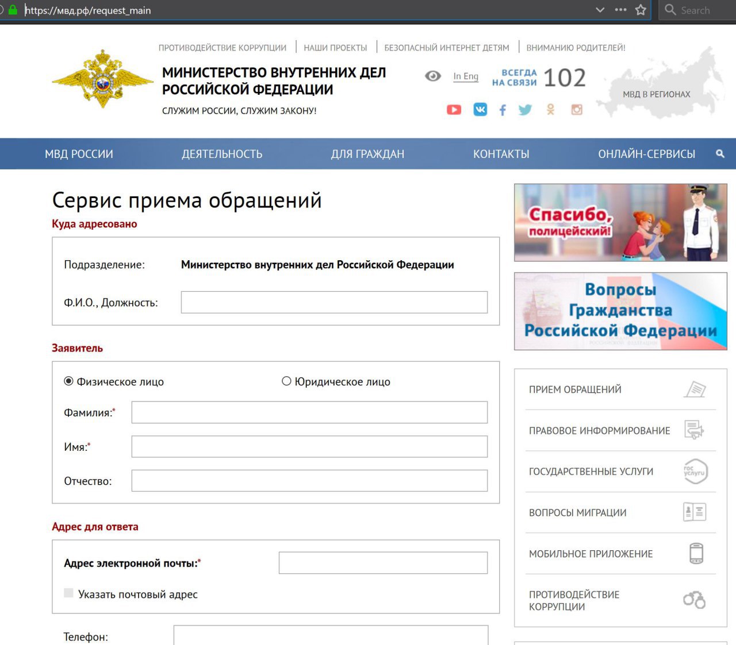Open the Вопросы Гражданства Российской Федерации banner
The height and width of the screenshot is (645, 736).
[x=620, y=311]
